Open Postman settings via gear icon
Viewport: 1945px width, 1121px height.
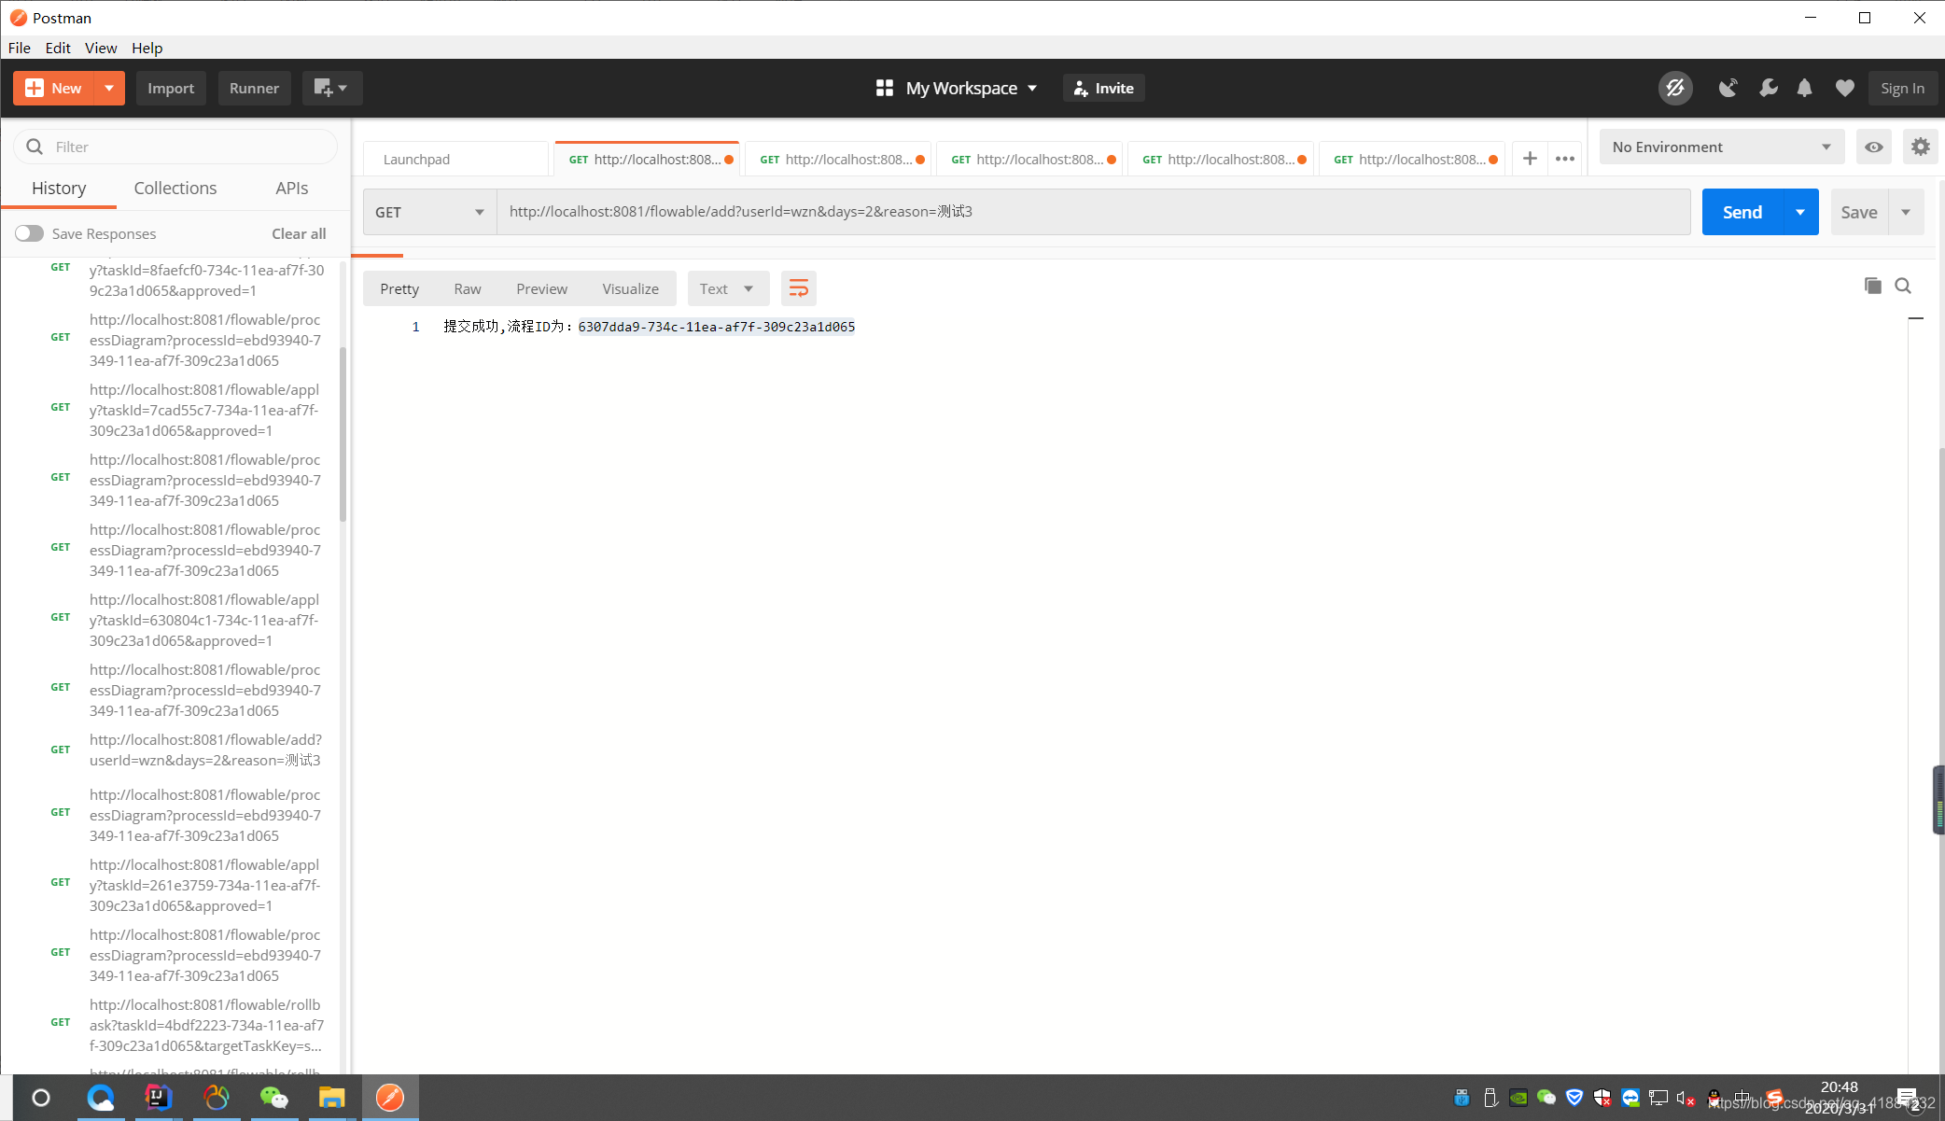coord(1920,147)
